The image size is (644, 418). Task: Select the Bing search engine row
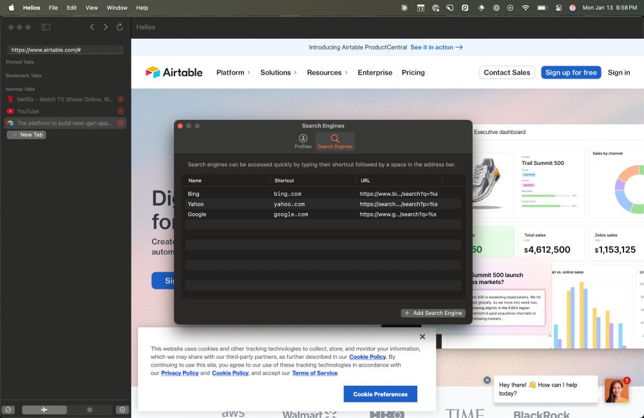[x=323, y=194]
